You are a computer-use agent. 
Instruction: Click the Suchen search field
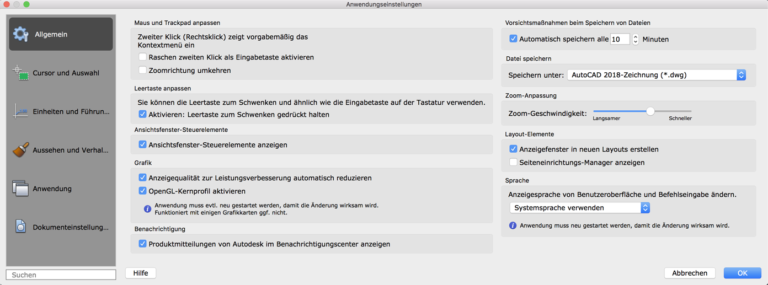(61, 275)
